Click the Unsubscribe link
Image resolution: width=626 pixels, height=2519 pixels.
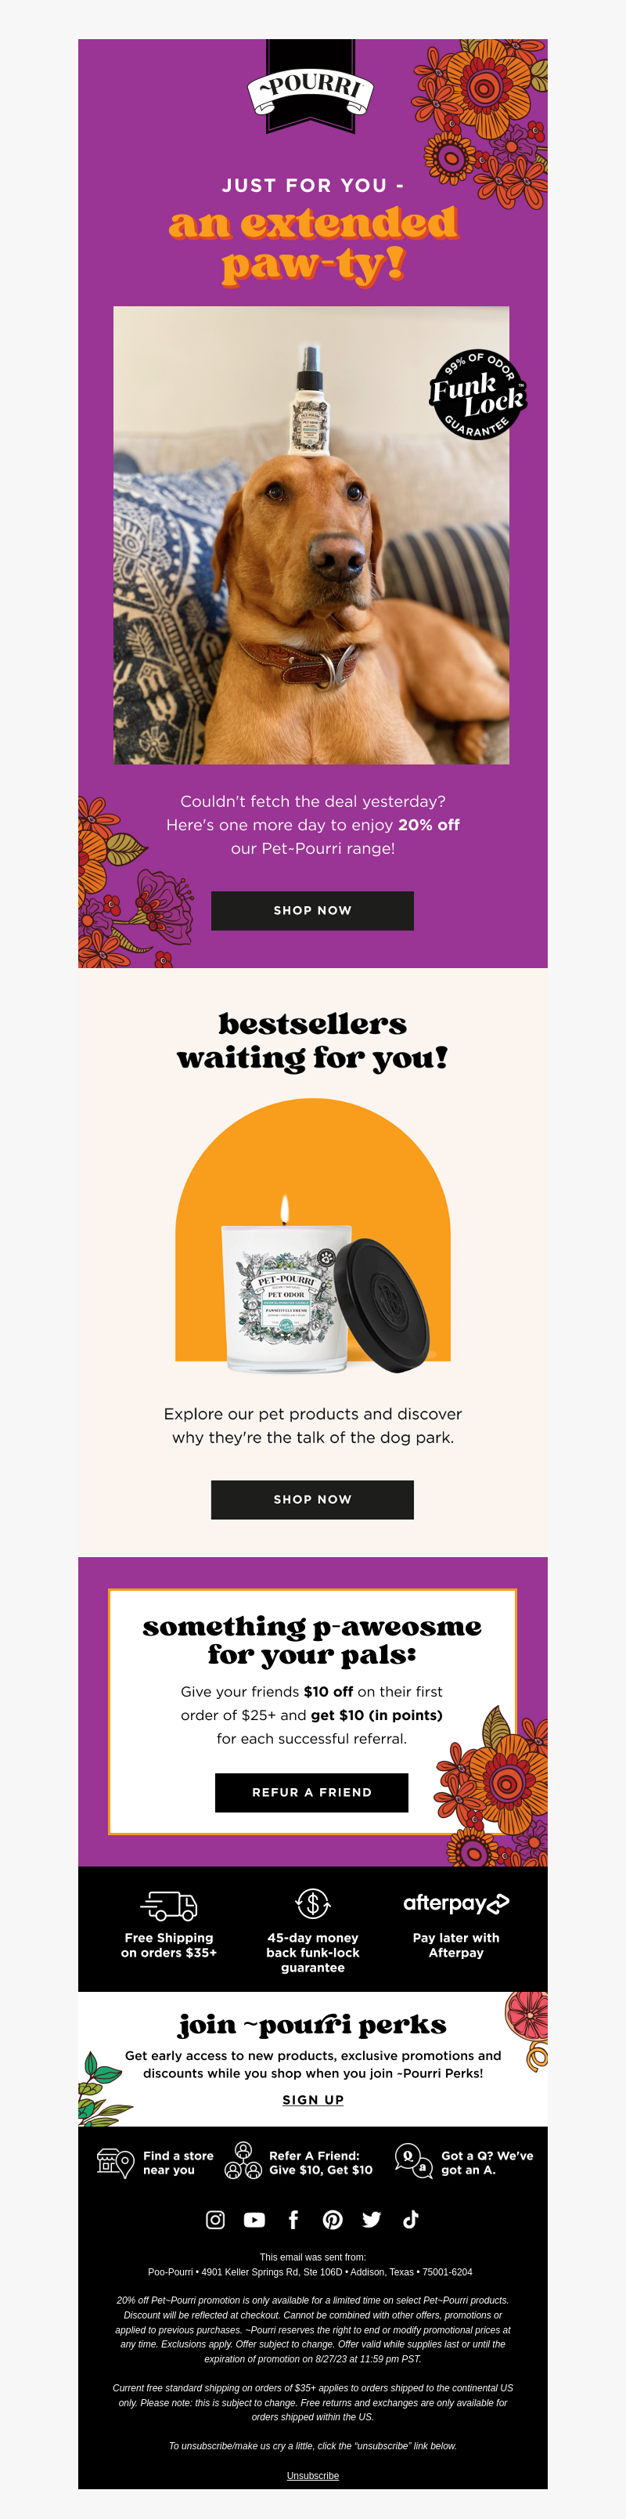click(312, 2475)
